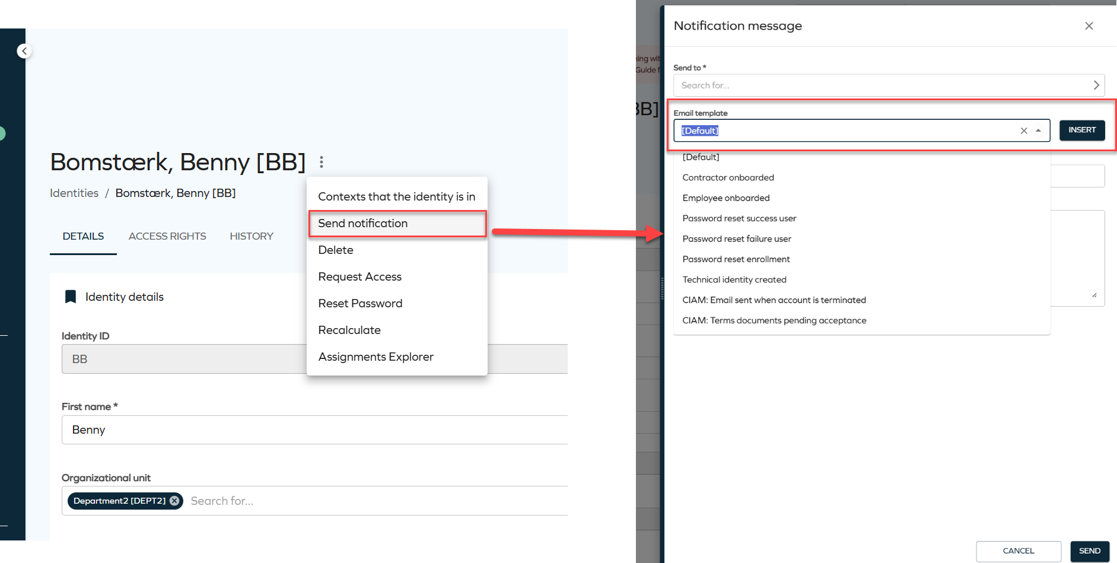Remove the Department2 [DEPT2] chip
The image size is (1117, 563).
point(174,501)
